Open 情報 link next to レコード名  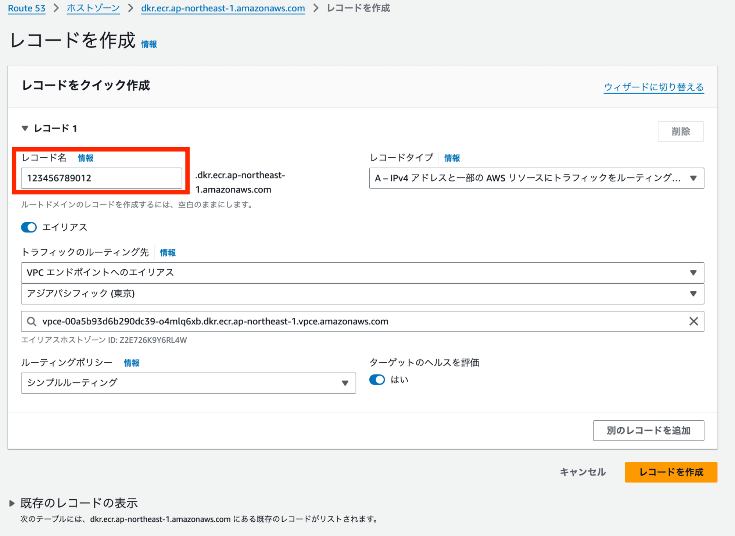point(85,158)
